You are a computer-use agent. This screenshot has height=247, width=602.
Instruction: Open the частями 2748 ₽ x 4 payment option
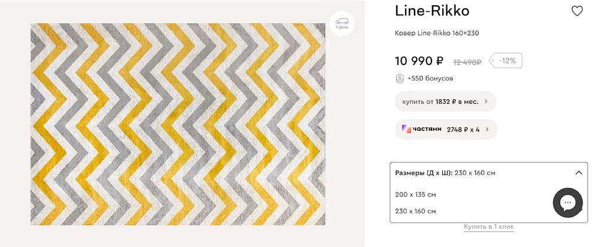[x=445, y=129]
